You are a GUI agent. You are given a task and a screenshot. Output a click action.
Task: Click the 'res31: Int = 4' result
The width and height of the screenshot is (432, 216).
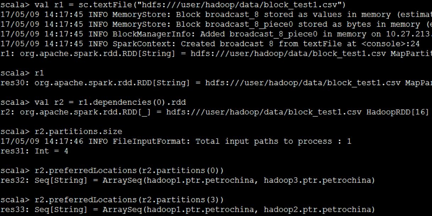point(34,151)
